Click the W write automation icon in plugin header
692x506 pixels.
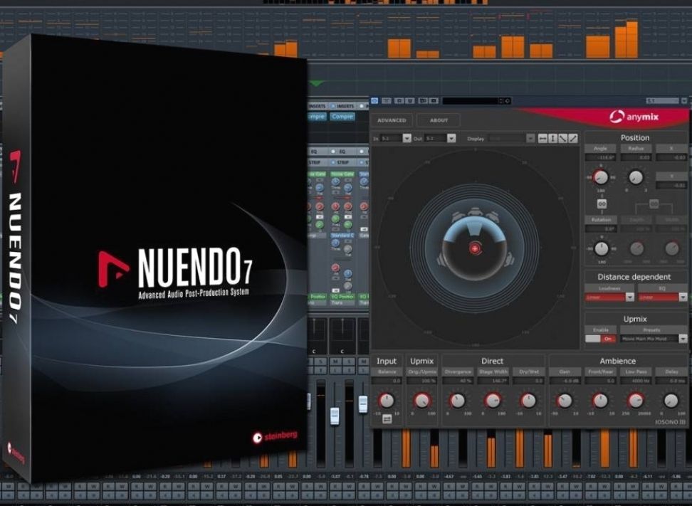point(409,101)
